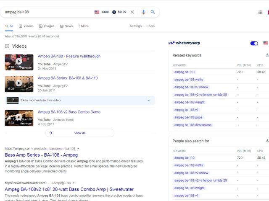Open search Tools
The height and width of the screenshot is (201, 269).
[151, 26]
